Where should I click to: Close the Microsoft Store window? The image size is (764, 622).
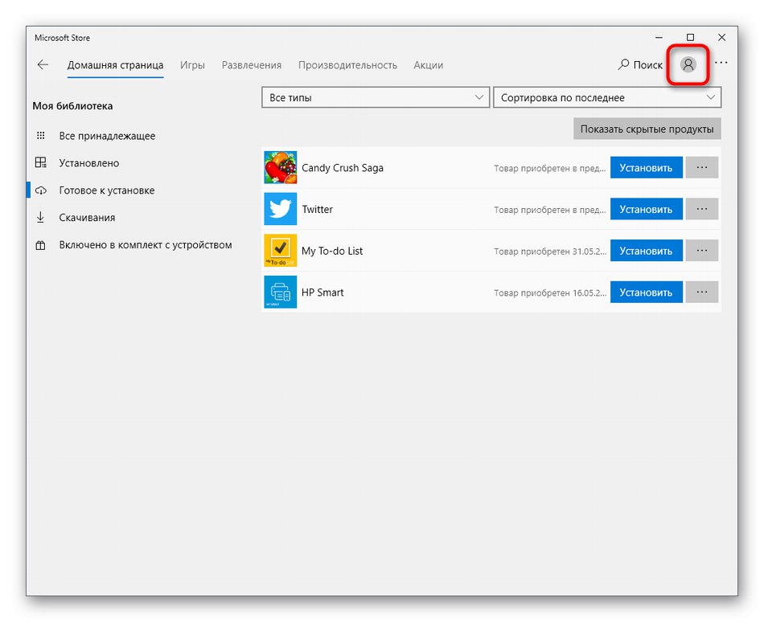[721, 38]
